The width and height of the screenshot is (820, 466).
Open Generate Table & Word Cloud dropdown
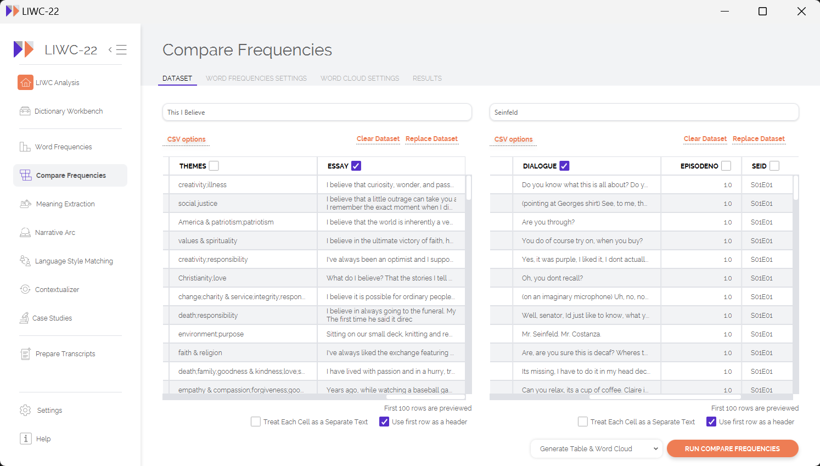click(597, 448)
